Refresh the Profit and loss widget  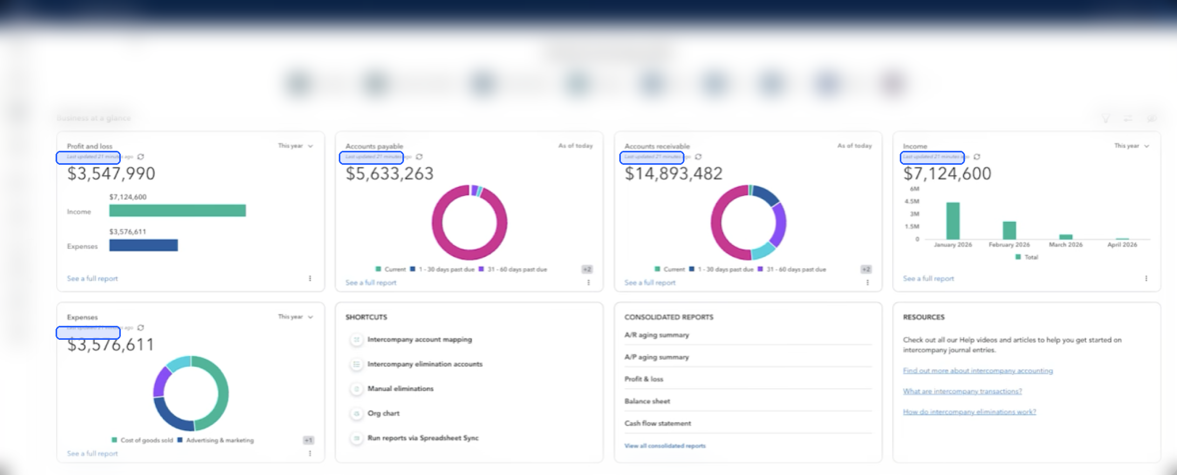point(141,157)
